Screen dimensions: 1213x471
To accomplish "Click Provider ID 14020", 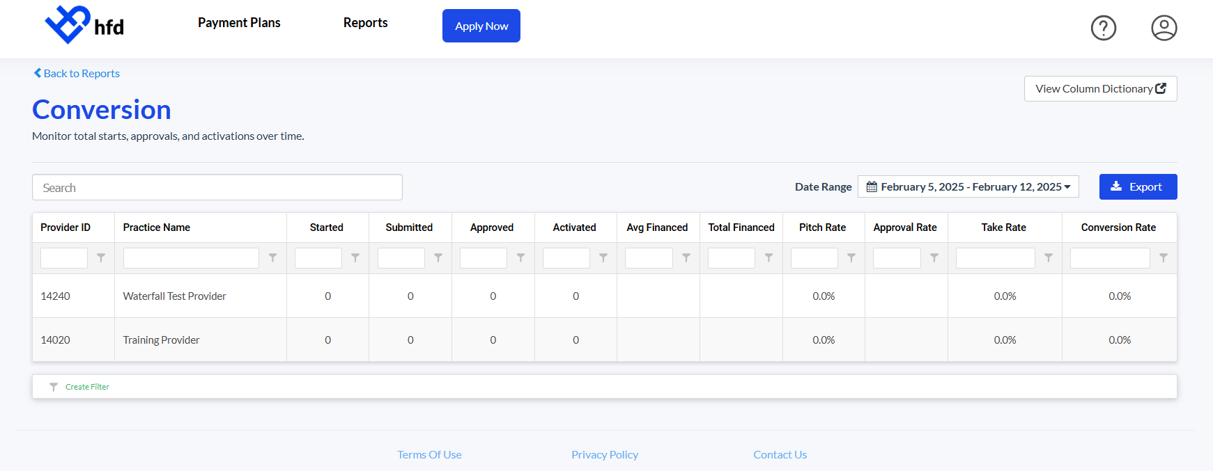I will (x=56, y=340).
